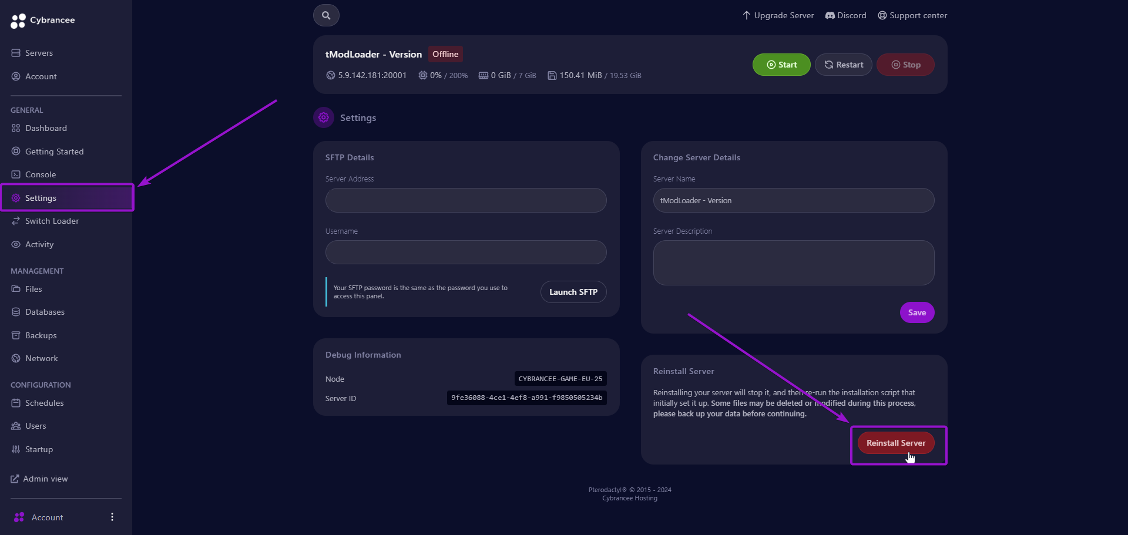Open the account three-dot menu

pyautogui.click(x=112, y=517)
